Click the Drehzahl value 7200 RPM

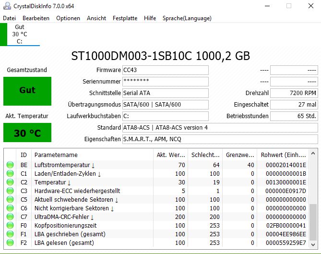tap(294, 93)
